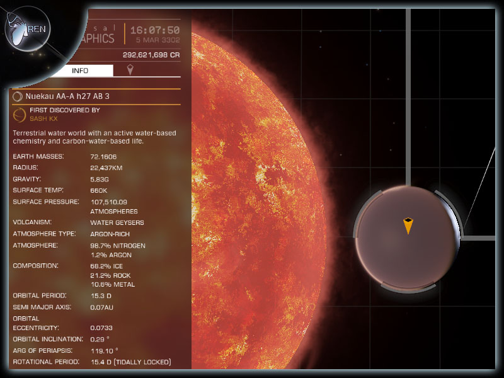Image resolution: width=504 pixels, height=378 pixels.
Task: Click the REN satellite logo badge
Action: (x=27, y=29)
